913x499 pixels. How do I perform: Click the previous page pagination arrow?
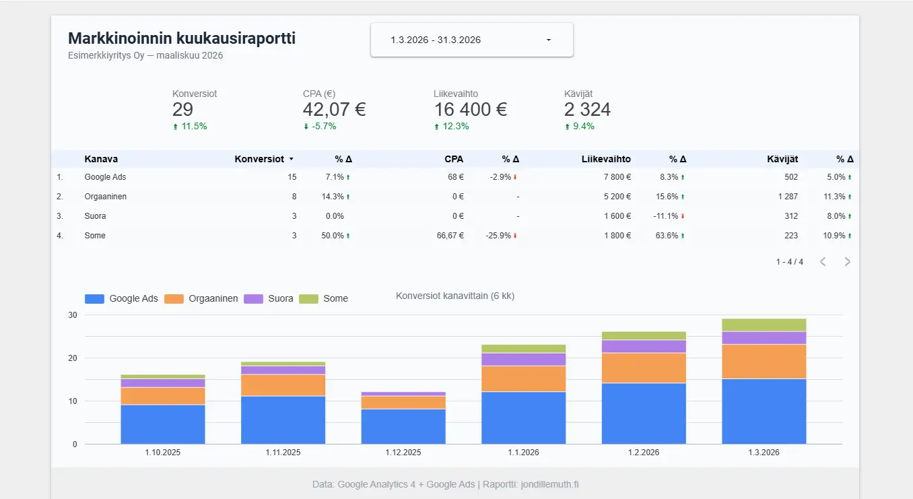(823, 261)
